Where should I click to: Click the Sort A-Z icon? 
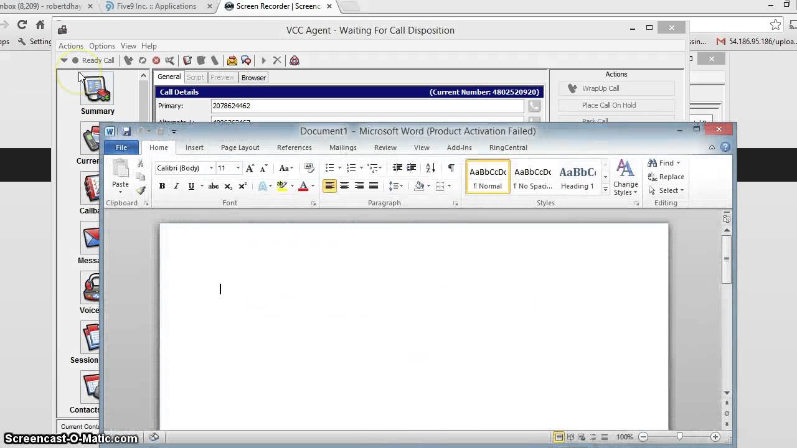point(430,168)
